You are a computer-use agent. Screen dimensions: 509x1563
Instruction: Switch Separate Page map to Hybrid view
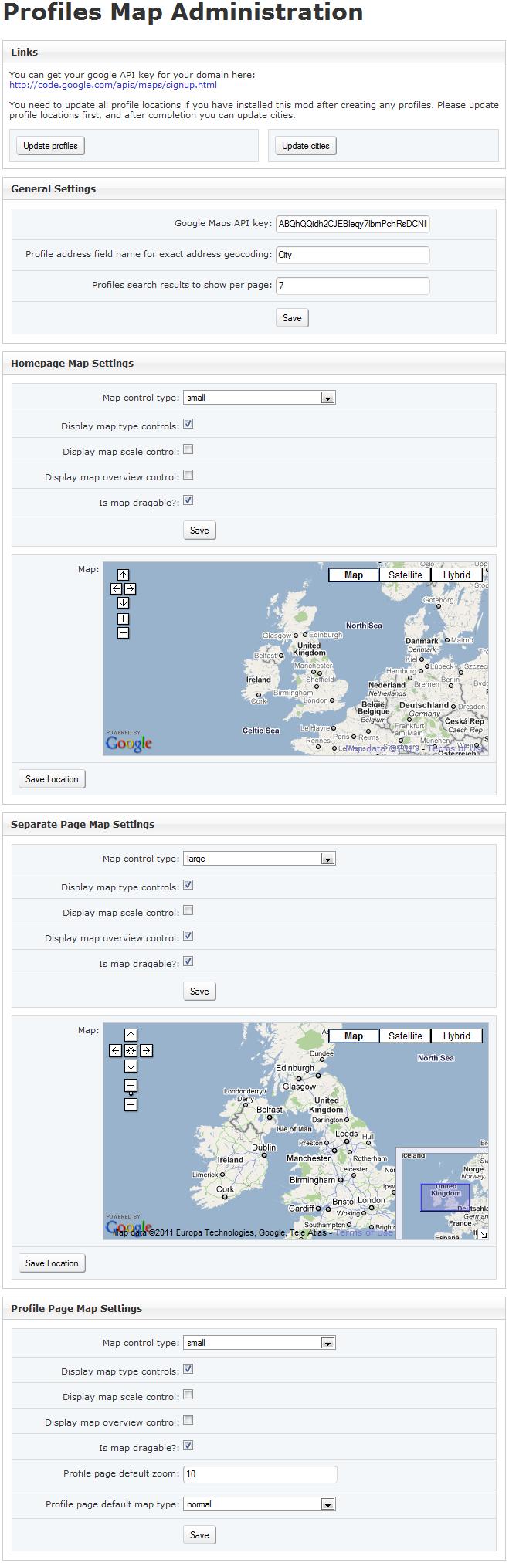click(456, 1036)
